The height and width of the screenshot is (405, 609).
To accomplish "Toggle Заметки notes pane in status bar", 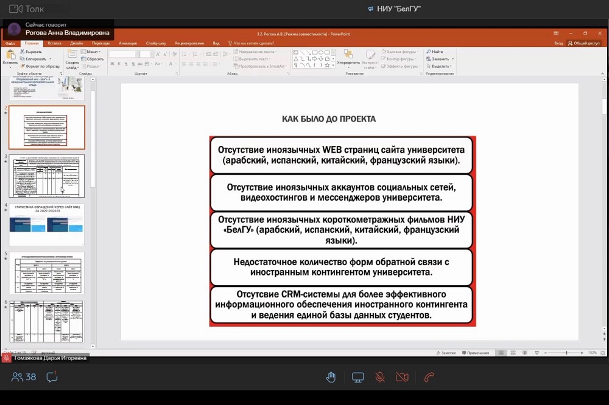I will point(445,353).
